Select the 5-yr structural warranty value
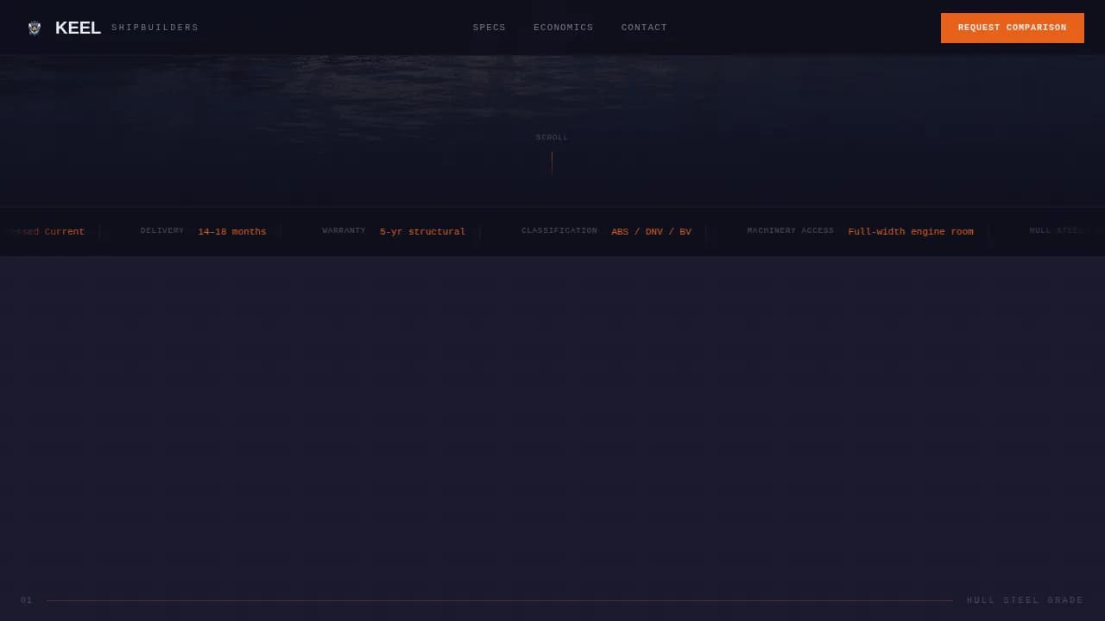The height and width of the screenshot is (621, 1105). pyautogui.click(x=422, y=232)
